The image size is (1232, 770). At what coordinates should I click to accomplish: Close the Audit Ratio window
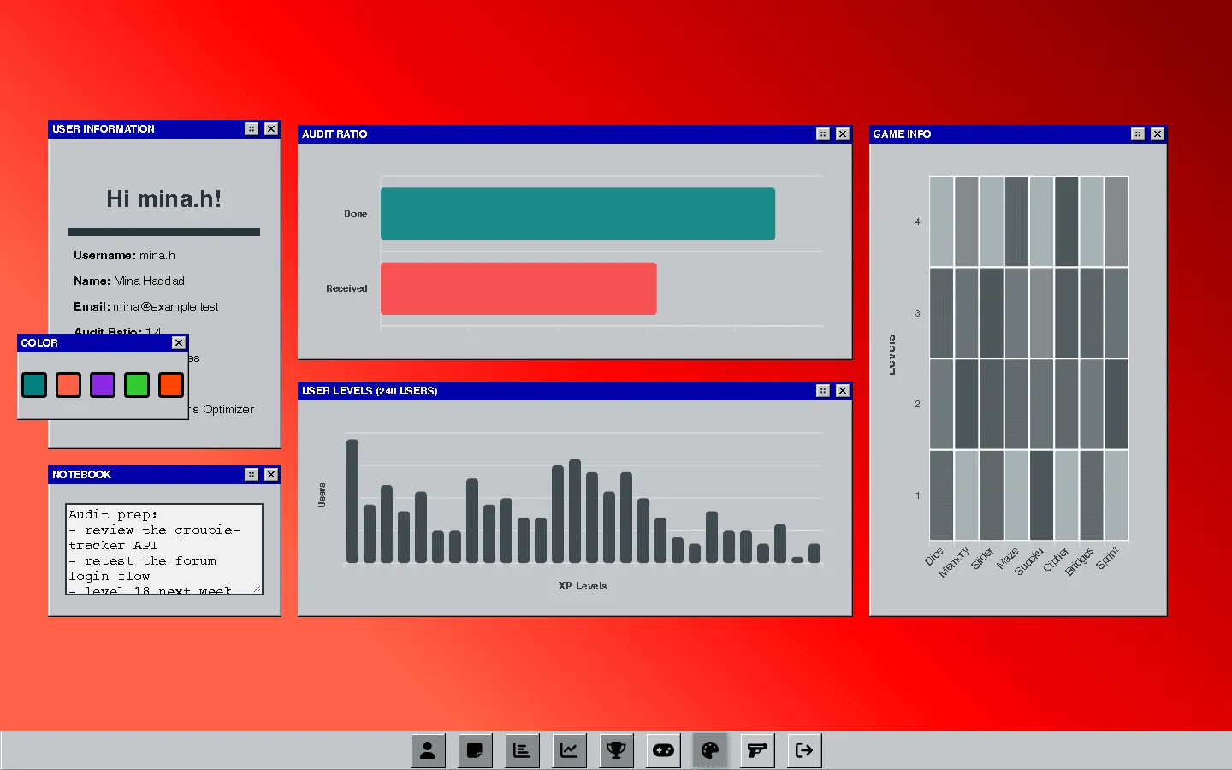point(843,134)
